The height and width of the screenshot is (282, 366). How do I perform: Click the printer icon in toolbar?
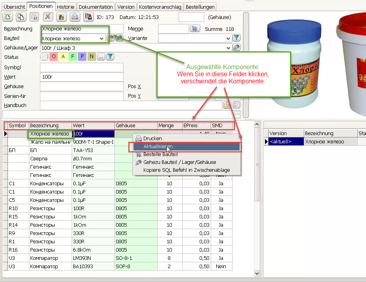(74, 17)
